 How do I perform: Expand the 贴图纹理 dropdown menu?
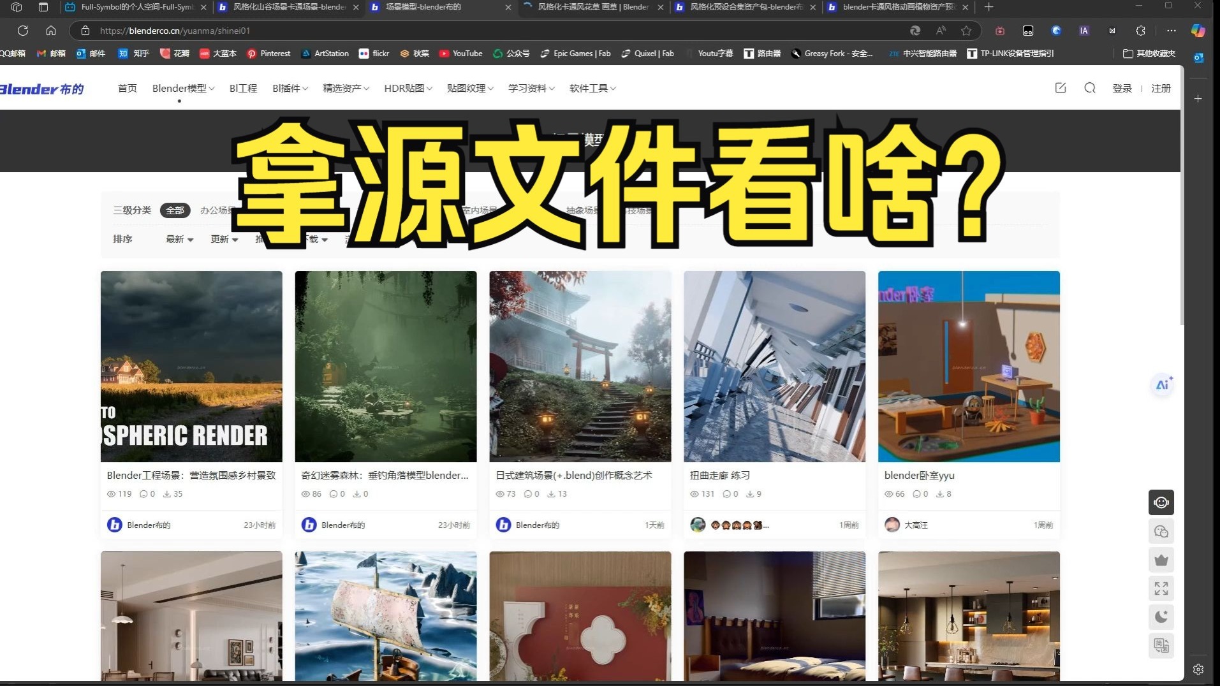coord(470,88)
